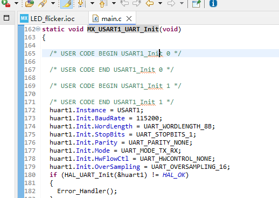Click the Open Type folder icon

point(30,3)
